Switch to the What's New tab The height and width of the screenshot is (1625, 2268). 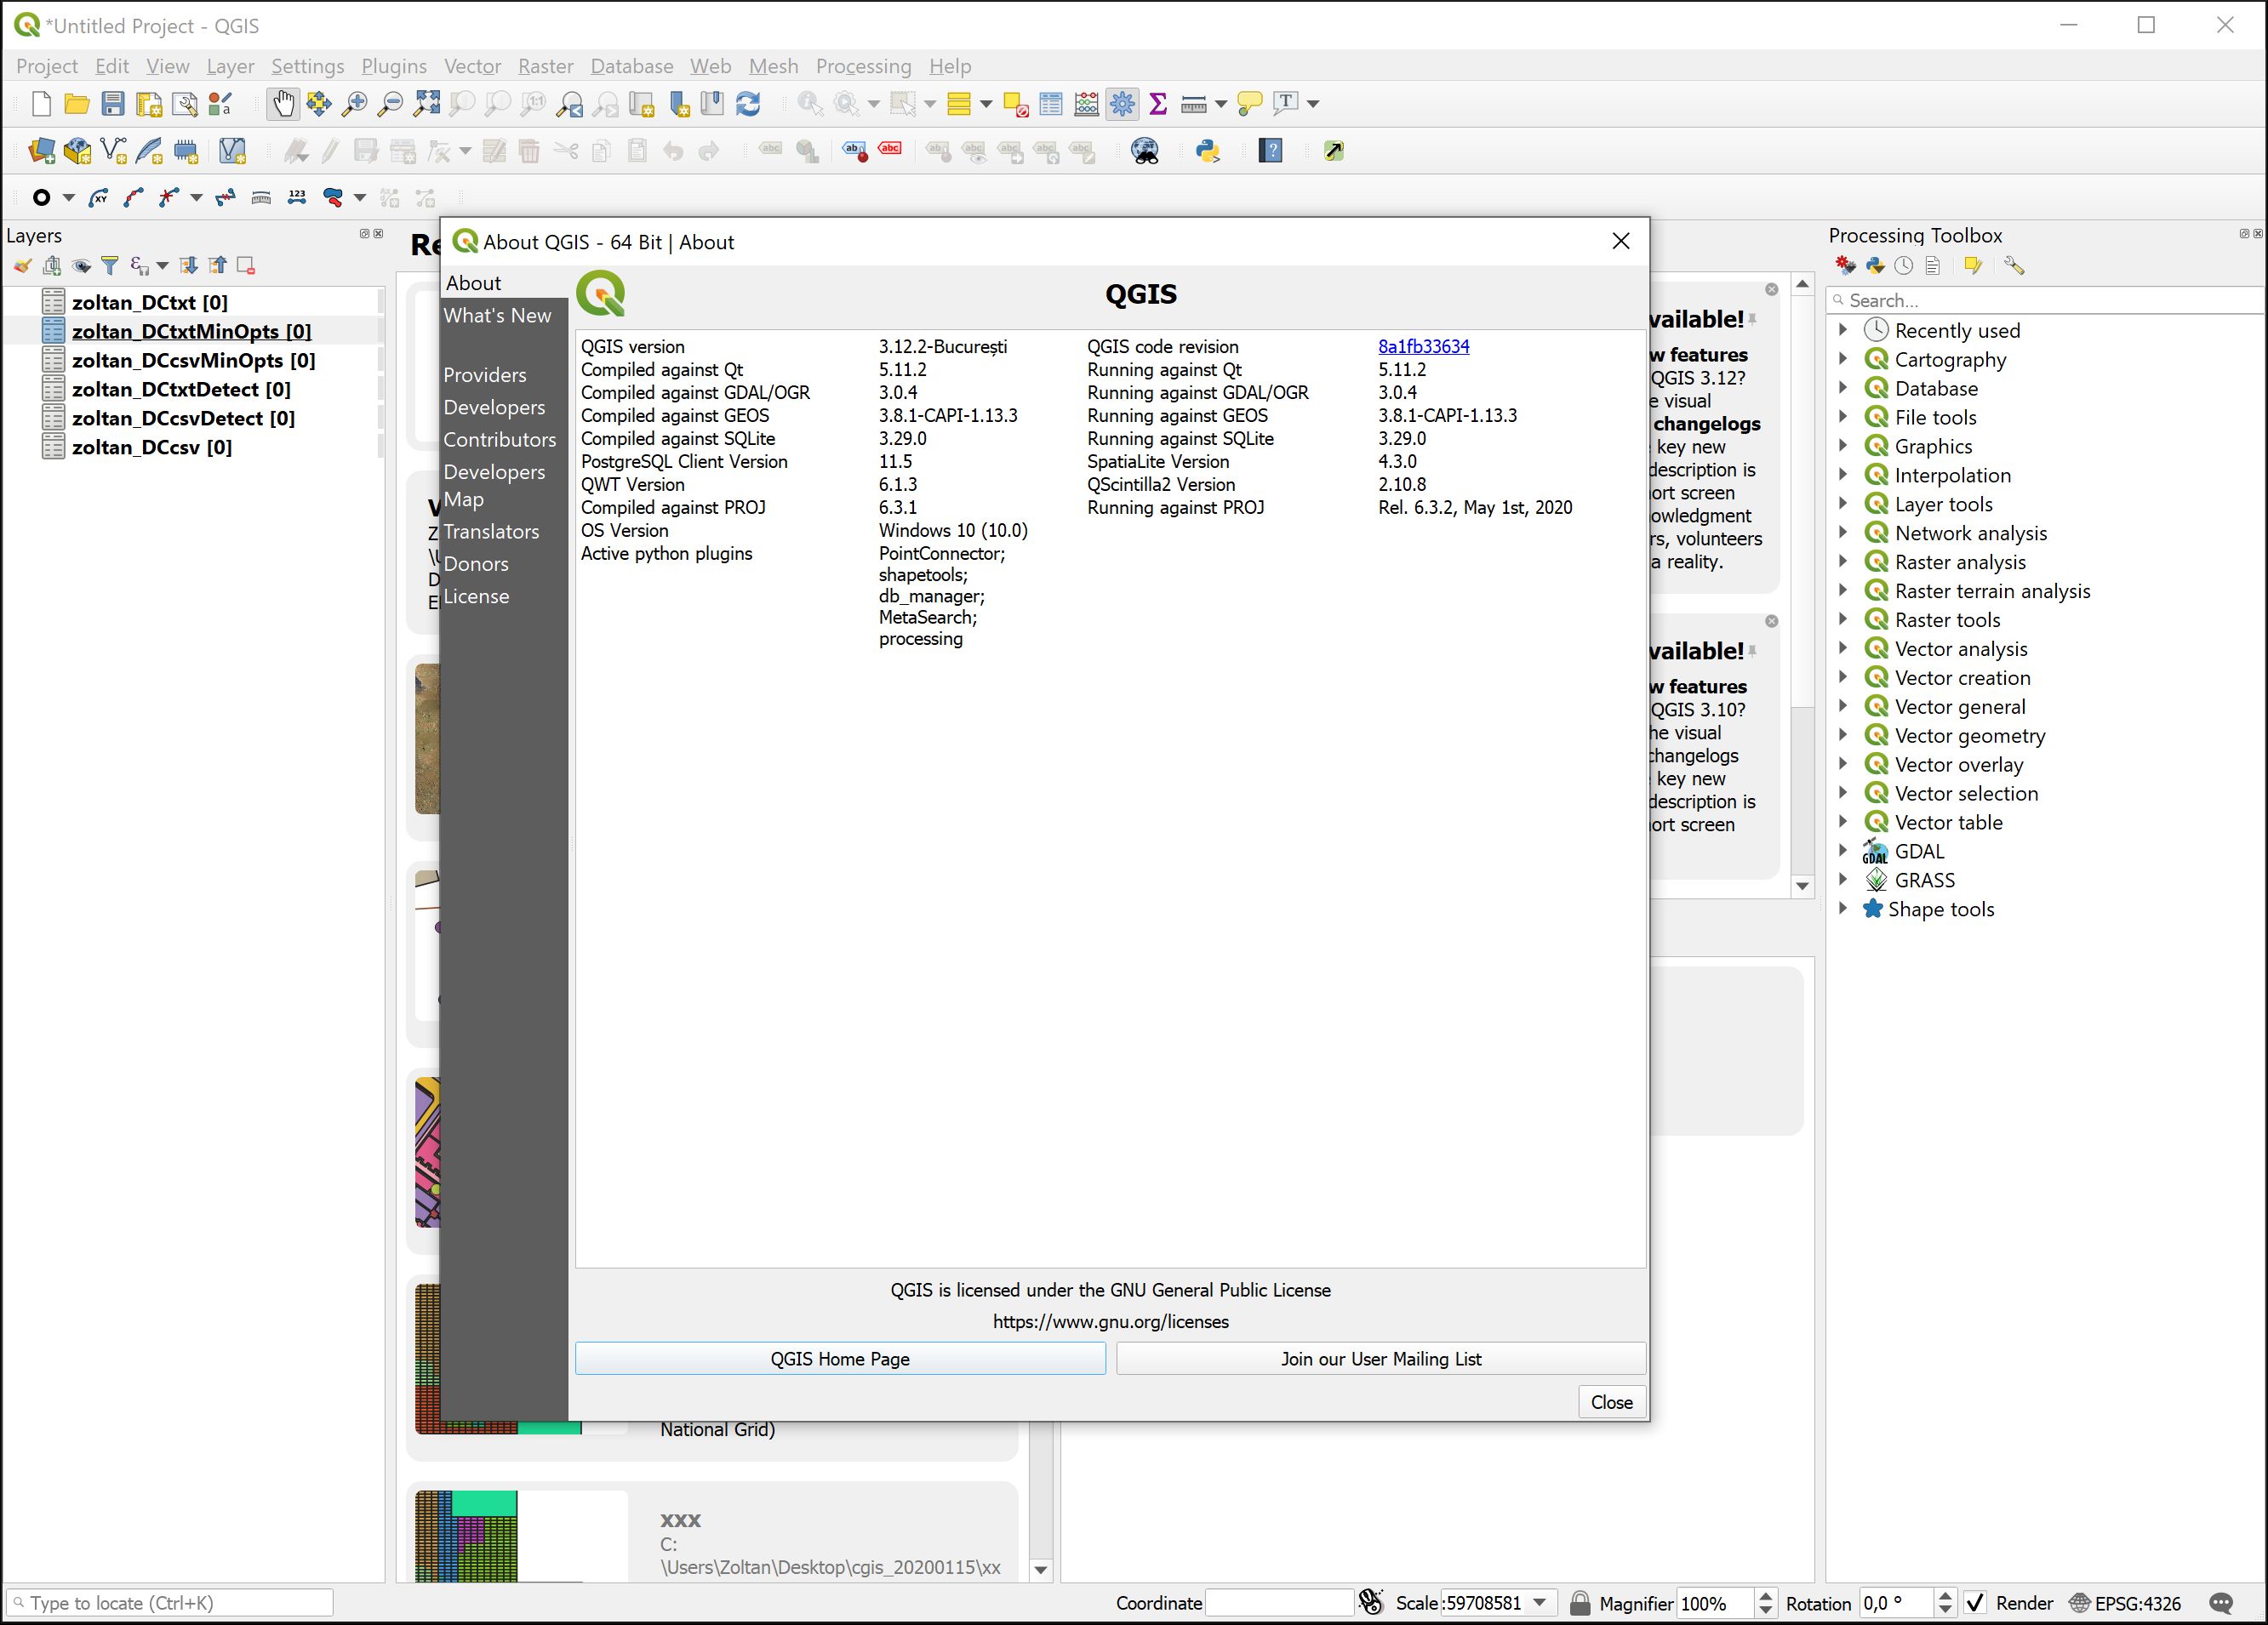pyautogui.click(x=498, y=315)
